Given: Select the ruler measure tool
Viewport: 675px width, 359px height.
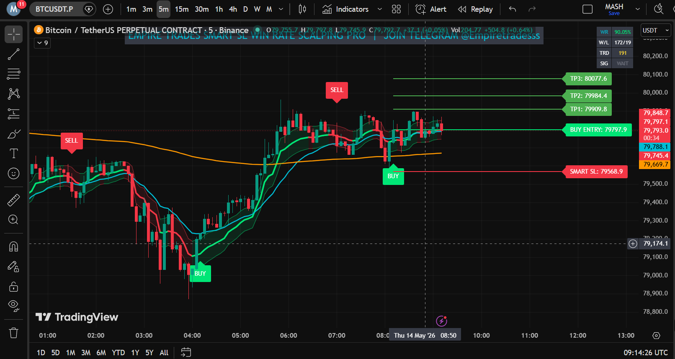Looking at the screenshot, I should 13,200.
